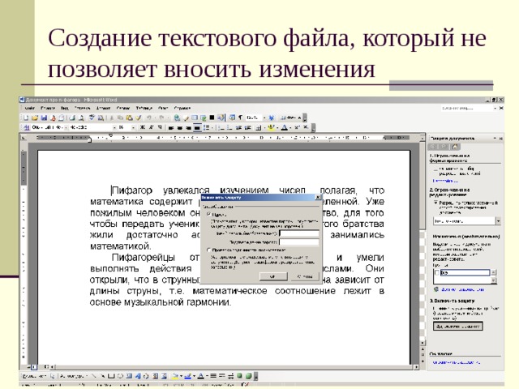Start a numbered list
The image size is (519, 389).
click(x=221, y=128)
